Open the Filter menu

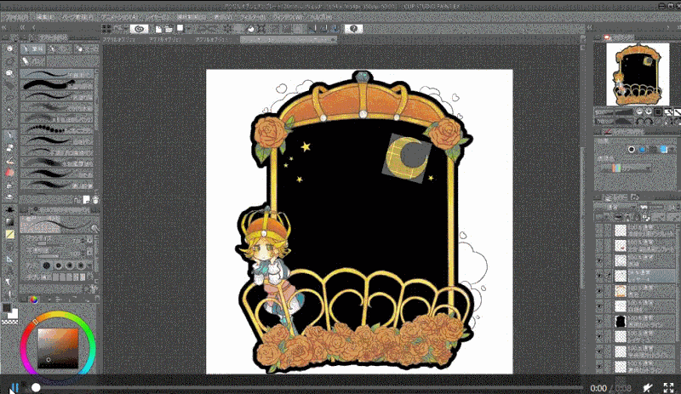point(251,17)
